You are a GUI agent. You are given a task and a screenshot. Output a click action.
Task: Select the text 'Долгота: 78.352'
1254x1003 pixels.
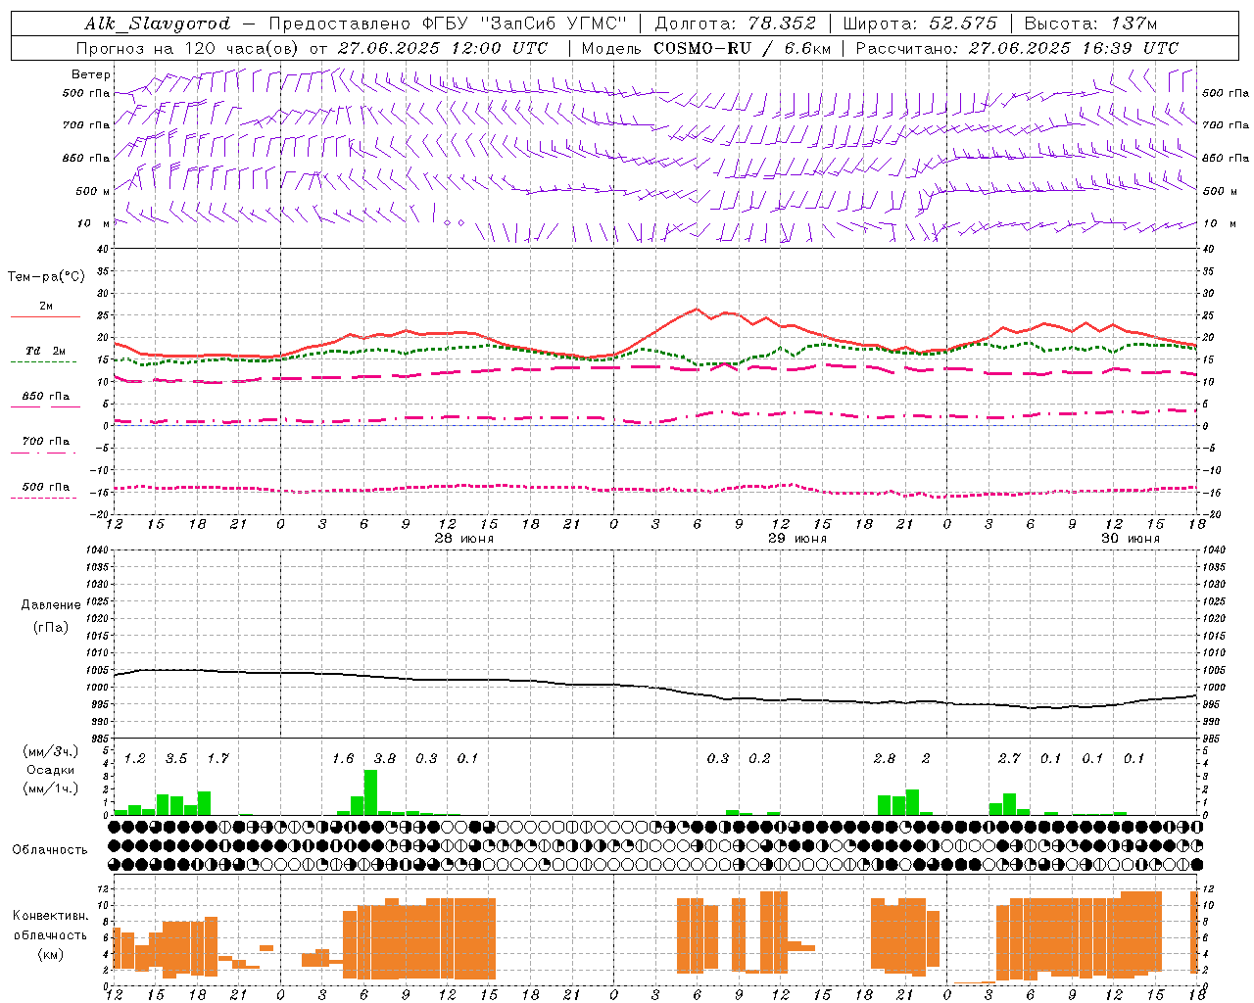735,24
